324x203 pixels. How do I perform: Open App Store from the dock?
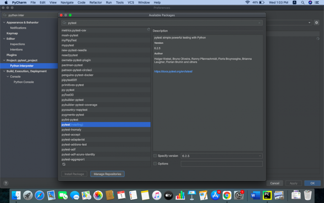click(215, 195)
